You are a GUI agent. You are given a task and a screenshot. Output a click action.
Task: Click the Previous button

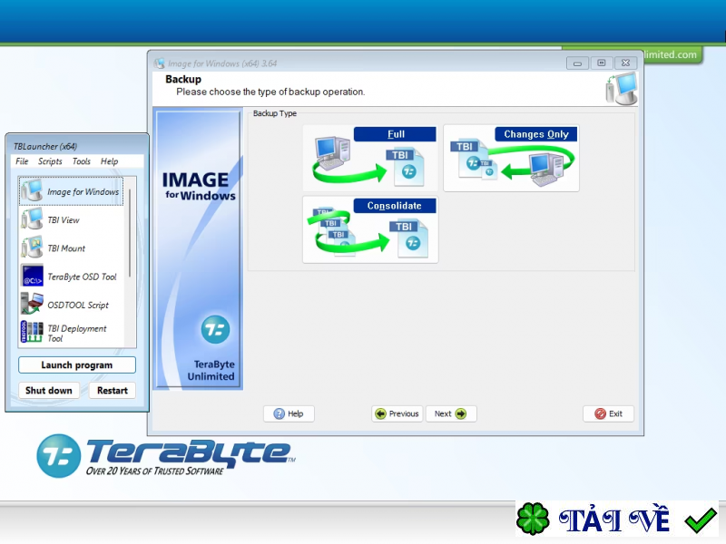click(397, 413)
